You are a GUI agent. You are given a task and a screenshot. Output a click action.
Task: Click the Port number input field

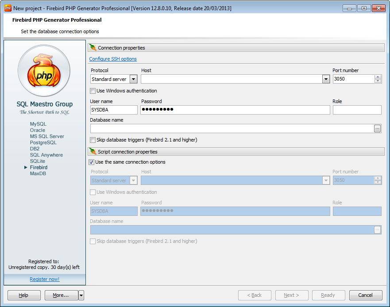353,79
